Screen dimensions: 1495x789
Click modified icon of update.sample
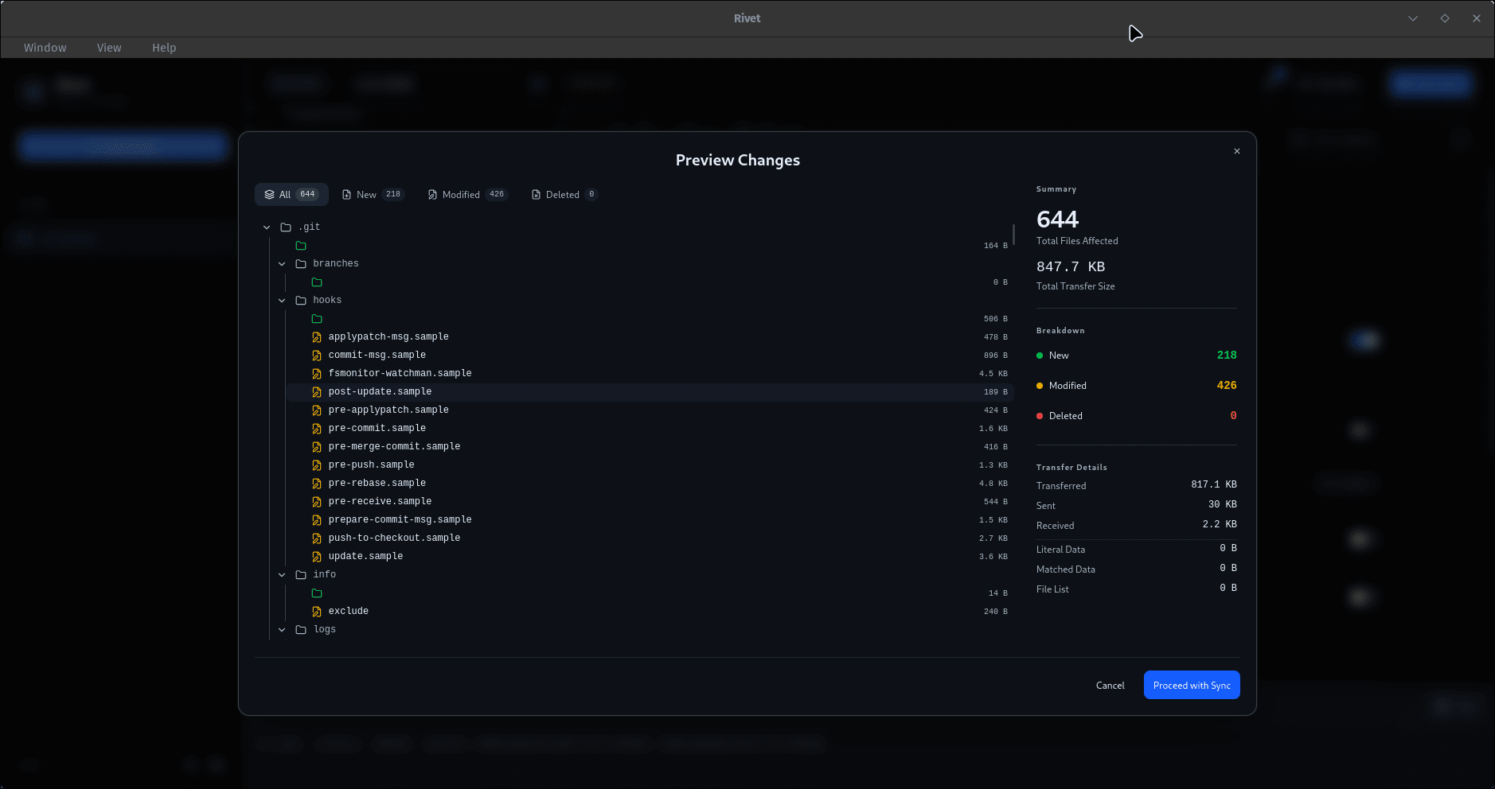(317, 557)
